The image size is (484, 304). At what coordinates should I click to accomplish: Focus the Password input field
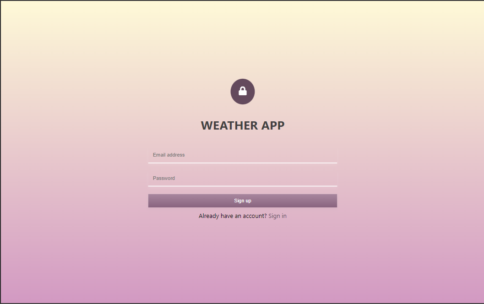[x=243, y=179]
